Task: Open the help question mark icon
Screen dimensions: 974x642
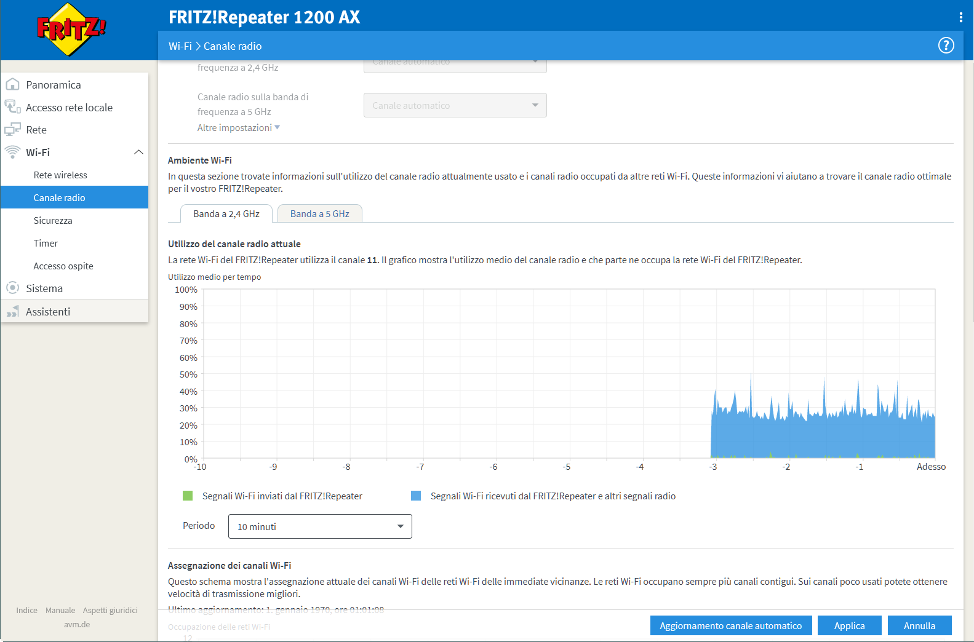Action: [946, 46]
